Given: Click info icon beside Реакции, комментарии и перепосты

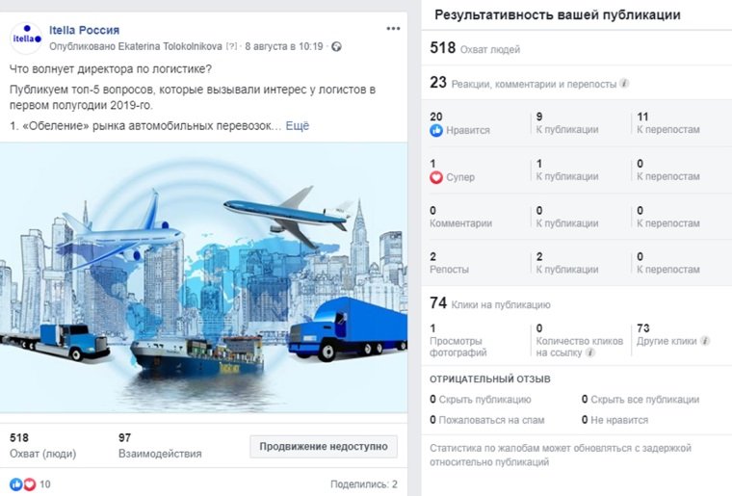Looking at the screenshot, I should point(624,84).
